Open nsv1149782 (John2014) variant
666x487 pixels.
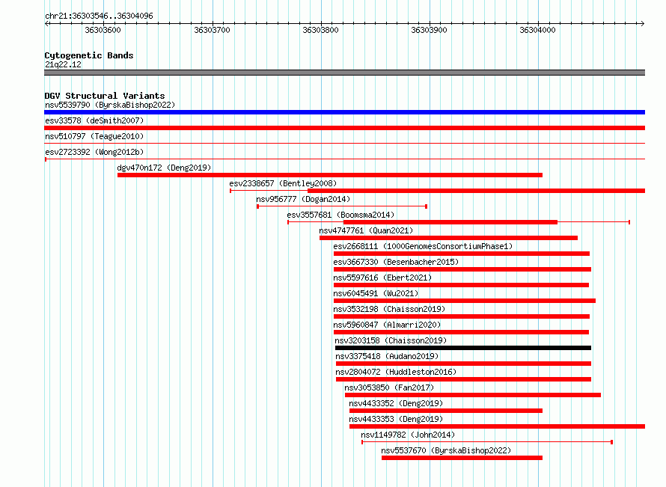click(408, 435)
